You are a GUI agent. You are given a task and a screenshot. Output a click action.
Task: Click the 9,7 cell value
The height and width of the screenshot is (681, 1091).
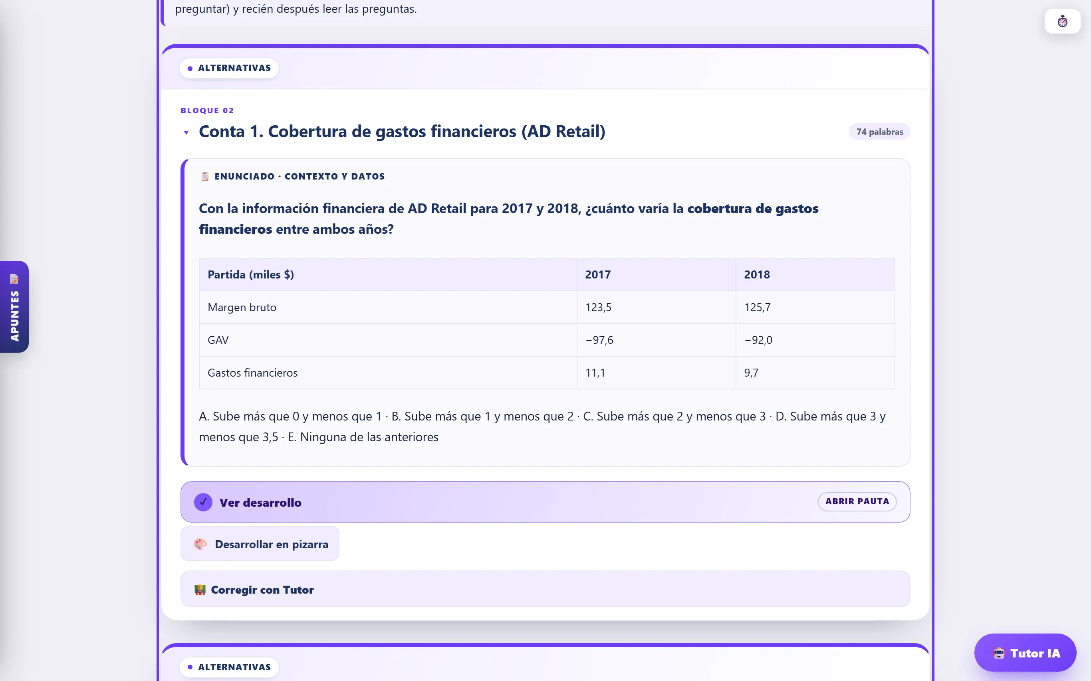click(x=751, y=373)
